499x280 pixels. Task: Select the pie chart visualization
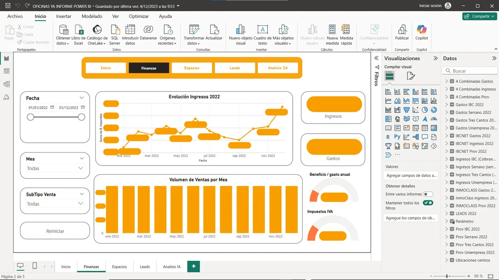tap(425, 110)
